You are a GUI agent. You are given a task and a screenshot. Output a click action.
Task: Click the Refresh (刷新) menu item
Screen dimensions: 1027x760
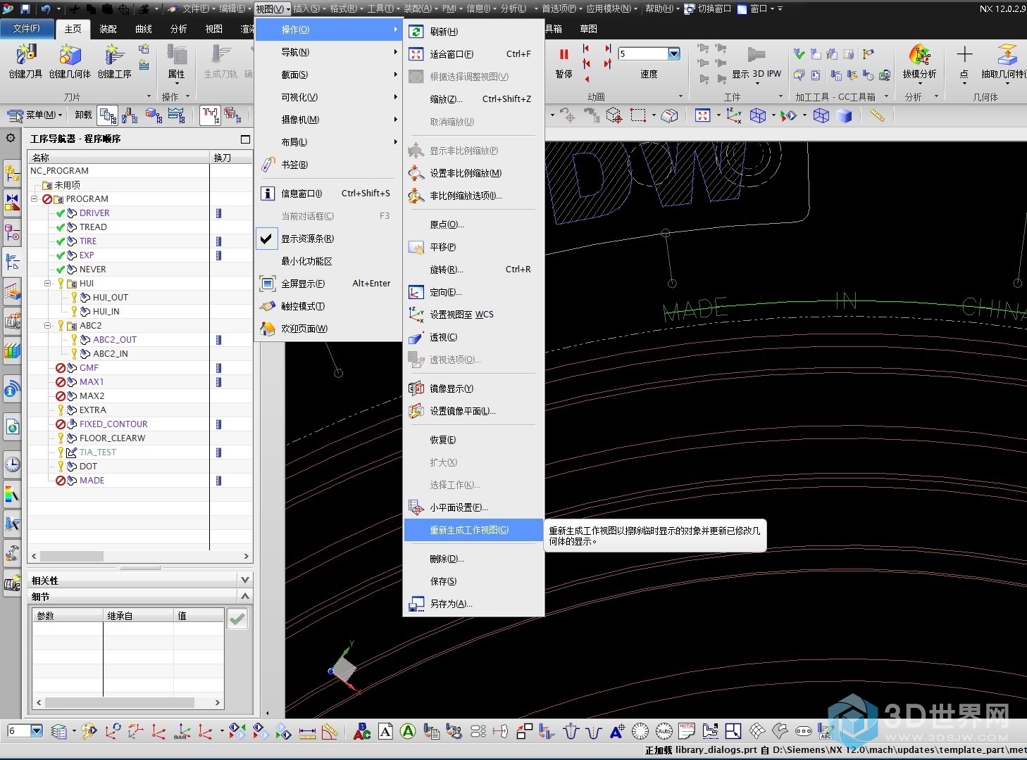pyautogui.click(x=474, y=32)
